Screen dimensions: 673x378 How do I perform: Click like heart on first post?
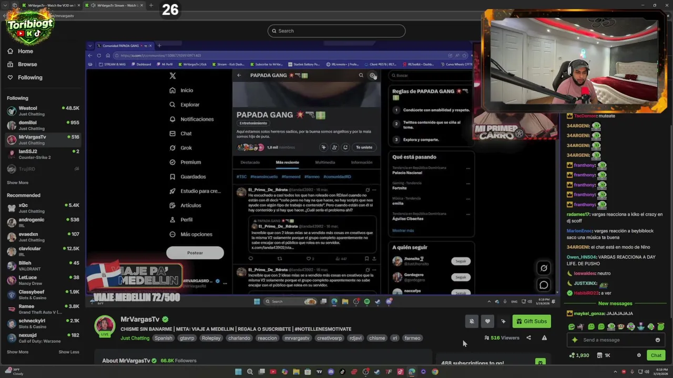tap(309, 258)
